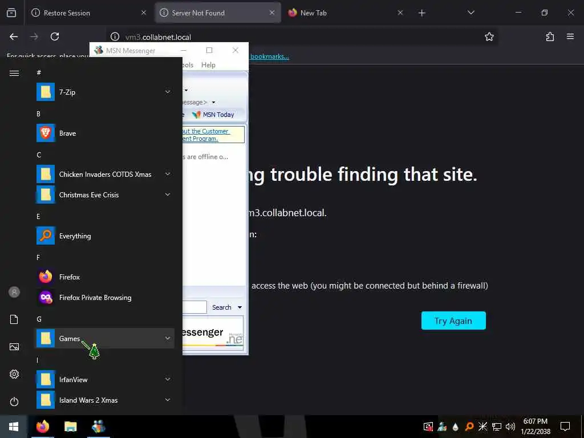The width and height of the screenshot is (584, 438).
Task: Expand the Games folder chevron
Action: [x=168, y=338]
